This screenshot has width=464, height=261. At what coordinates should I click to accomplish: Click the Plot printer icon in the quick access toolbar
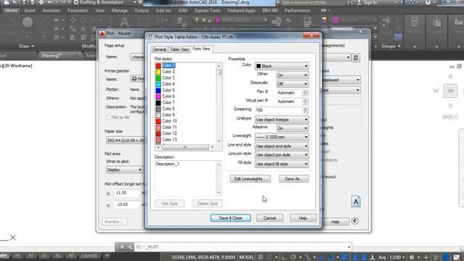click(41, 2)
